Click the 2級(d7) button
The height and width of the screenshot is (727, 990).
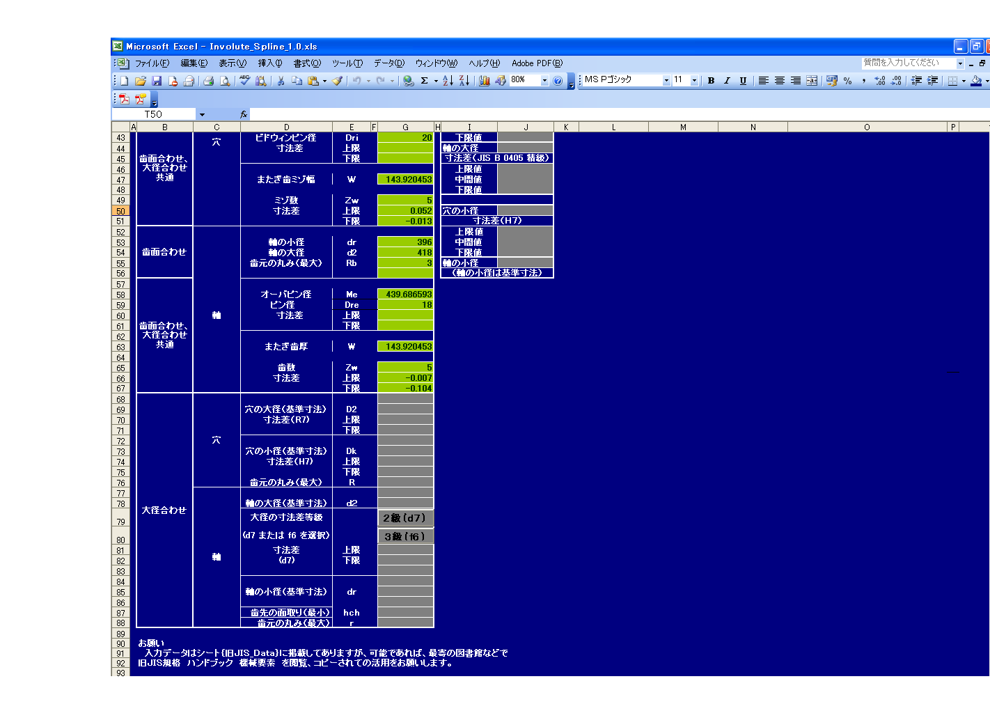click(x=405, y=518)
